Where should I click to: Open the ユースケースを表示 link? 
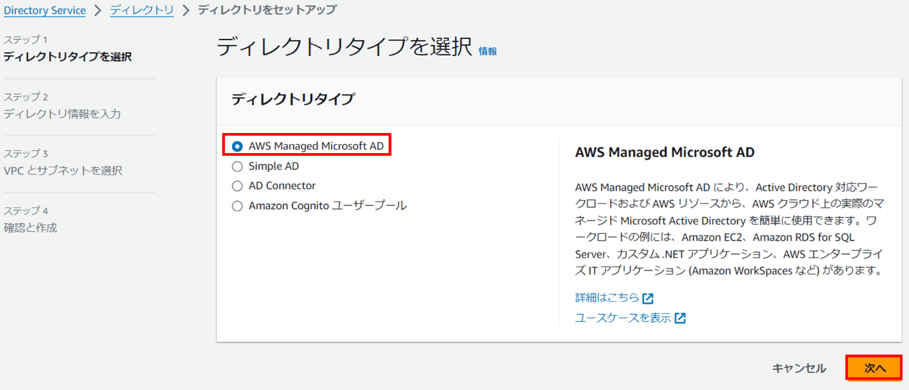pos(623,318)
